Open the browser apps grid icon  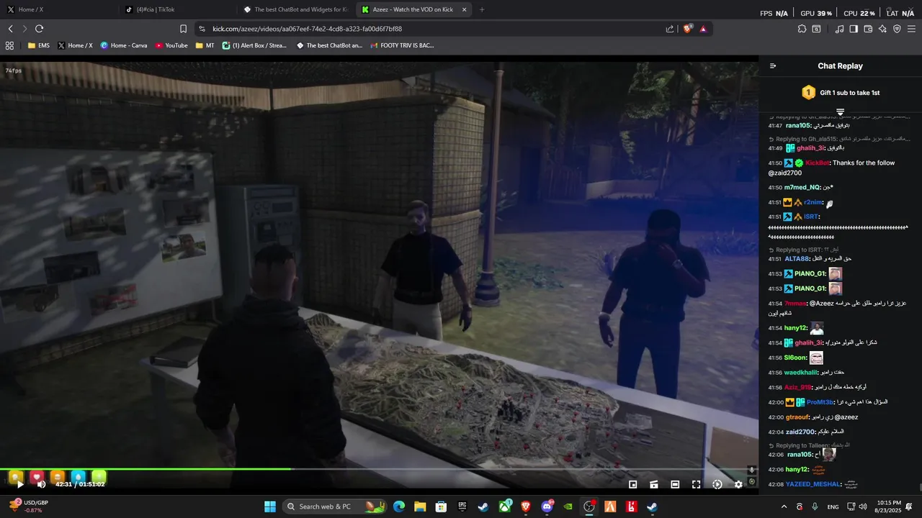click(9, 45)
